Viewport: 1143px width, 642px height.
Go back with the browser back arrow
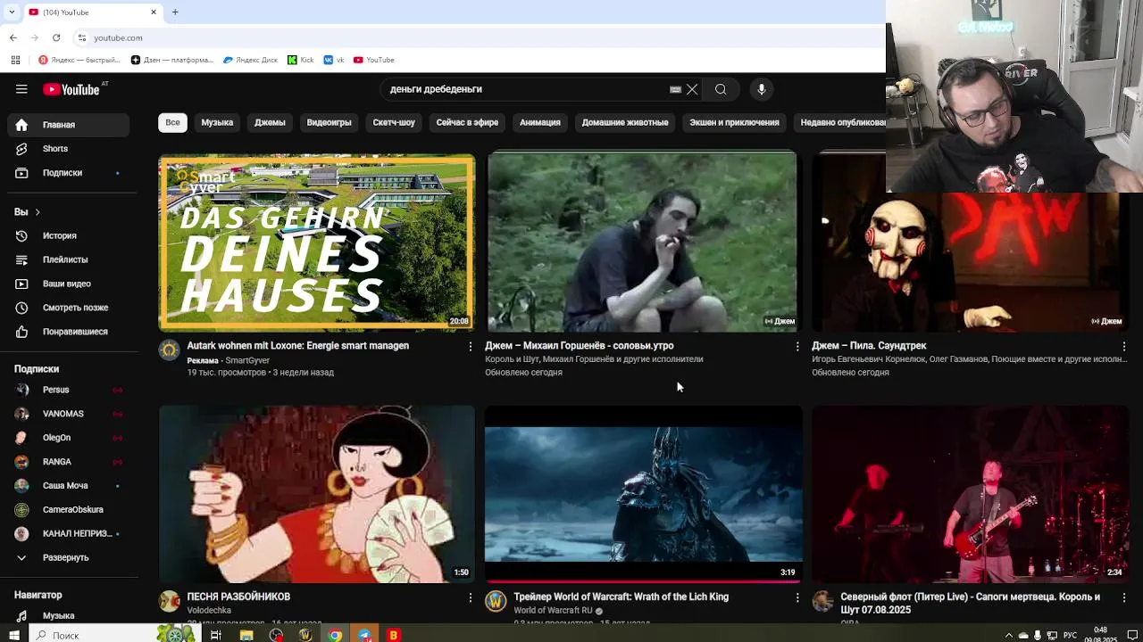(x=13, y=37)
